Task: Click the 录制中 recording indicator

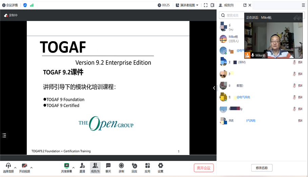Action: point(11,15)
